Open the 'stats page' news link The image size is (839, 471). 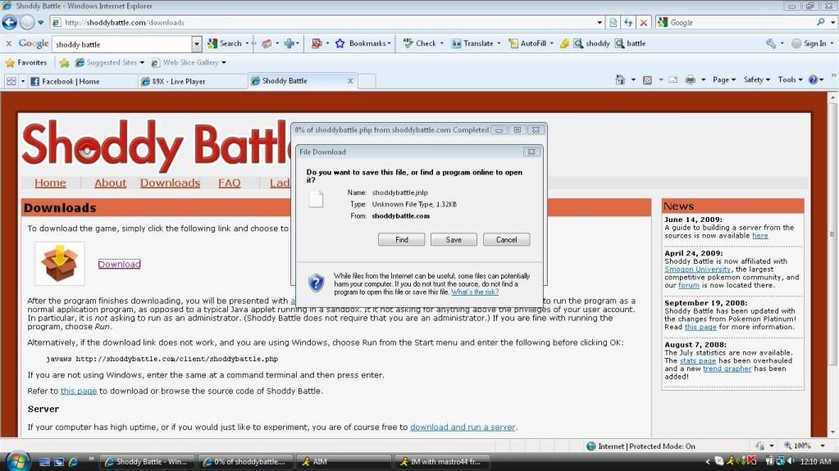[698, 361]
